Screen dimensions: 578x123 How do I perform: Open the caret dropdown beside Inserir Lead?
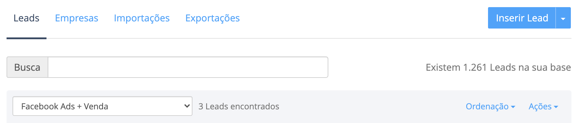pyautogui.click(x=563, y=18)
